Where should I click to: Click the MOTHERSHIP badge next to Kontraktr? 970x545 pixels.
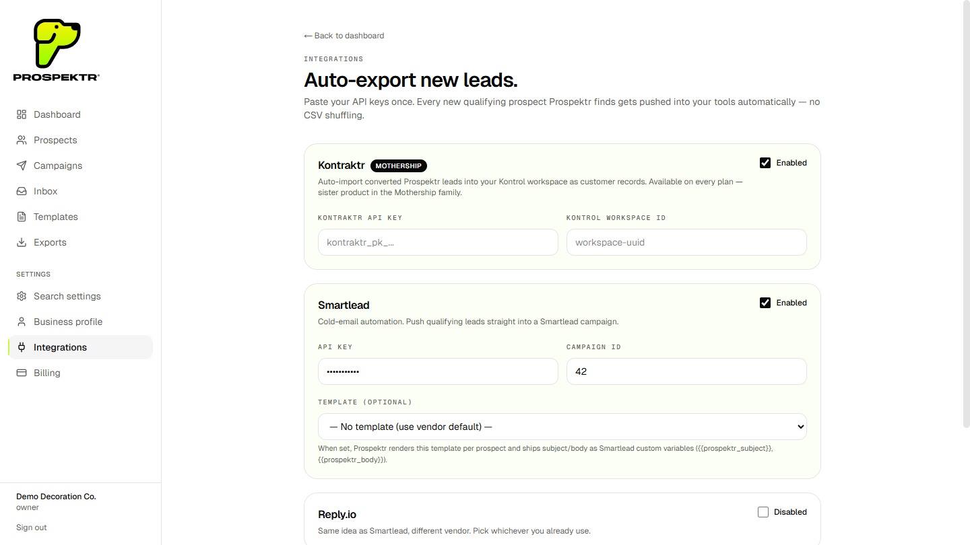pos(399,166)
